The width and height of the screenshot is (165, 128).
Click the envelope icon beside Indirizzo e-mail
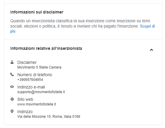(x=12, y=87)
